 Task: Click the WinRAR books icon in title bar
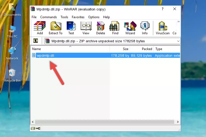33,9
